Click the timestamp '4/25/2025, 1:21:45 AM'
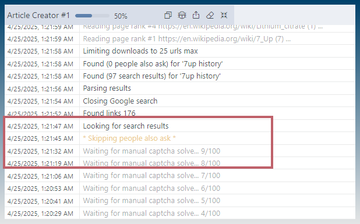 pos(40,138)
